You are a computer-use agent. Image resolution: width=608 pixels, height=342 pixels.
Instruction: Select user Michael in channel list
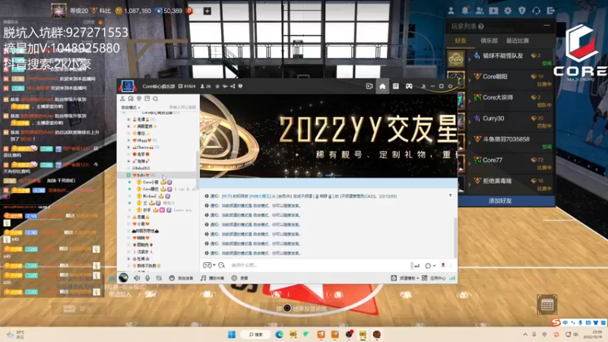(150, 196)
